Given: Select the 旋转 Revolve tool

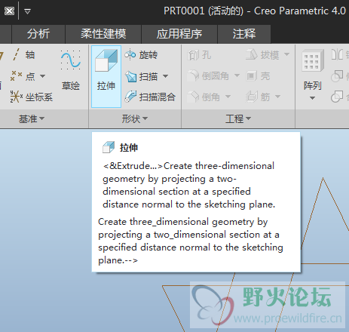Looking at the screenshot, I should coord(141,55).
